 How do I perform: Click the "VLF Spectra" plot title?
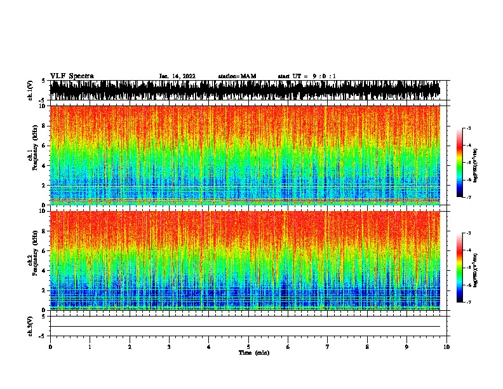point(72,76)
